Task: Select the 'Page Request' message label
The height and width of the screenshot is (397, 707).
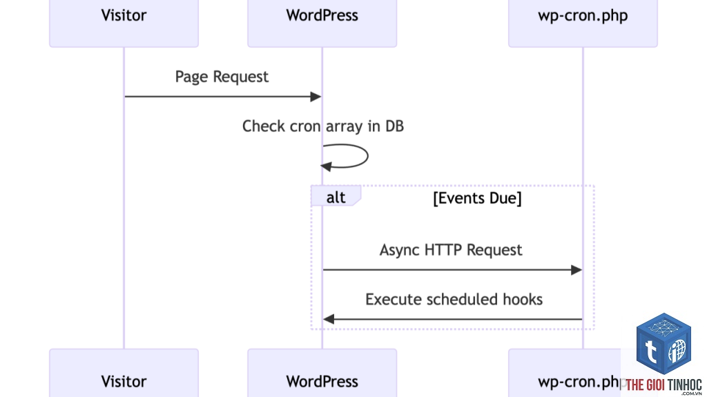Action: (222, 77)
